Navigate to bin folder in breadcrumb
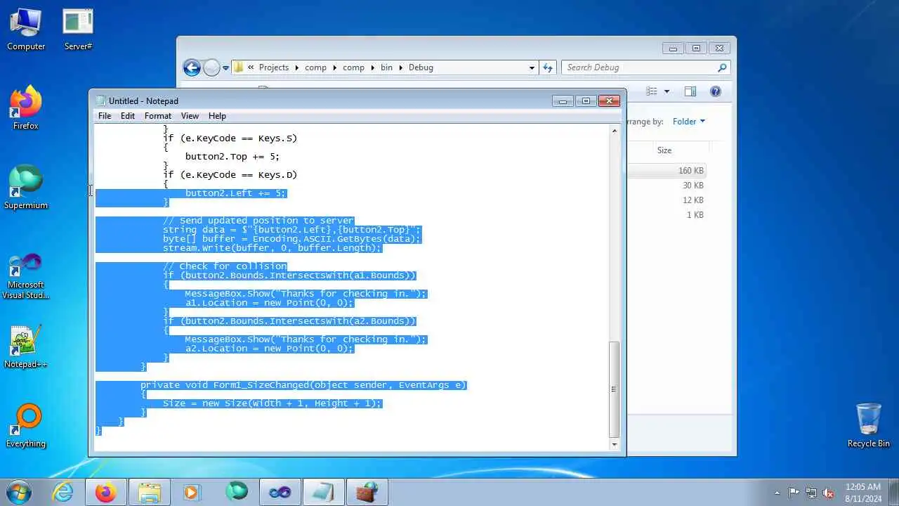The height and width of the screenshot is (506, 899). tap(386, 67)
